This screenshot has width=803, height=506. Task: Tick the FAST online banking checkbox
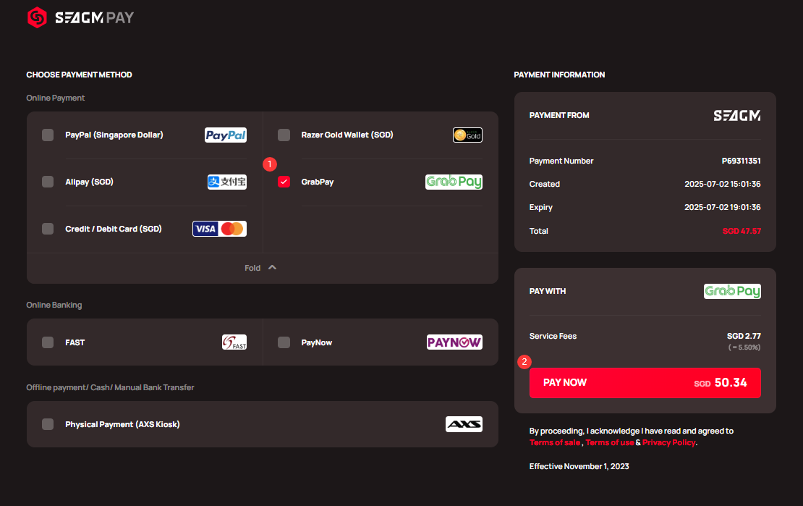point(48,342)
